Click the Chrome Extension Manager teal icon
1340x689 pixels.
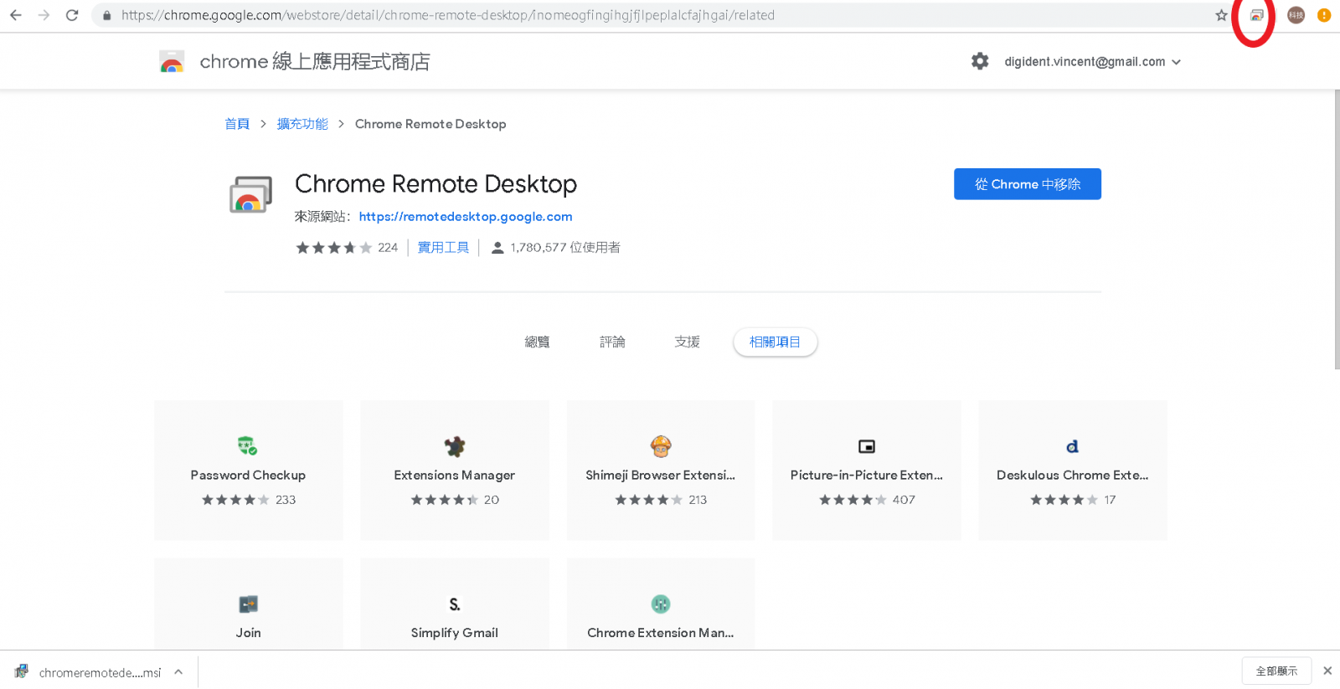coord(661,604)
